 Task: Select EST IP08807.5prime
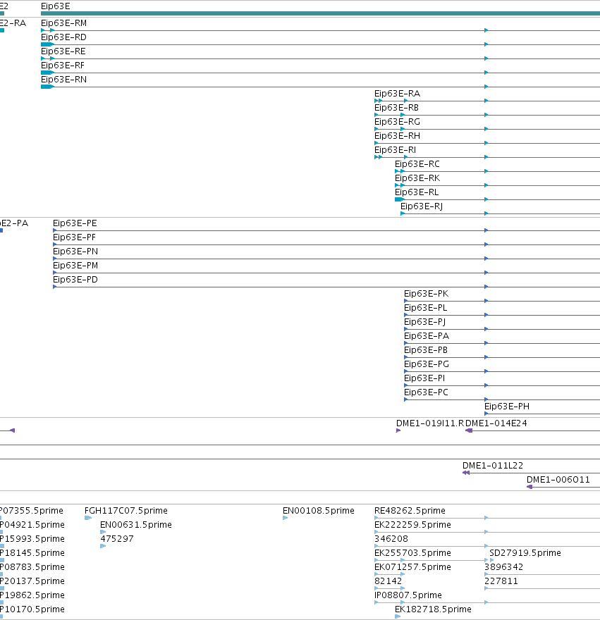408,595
